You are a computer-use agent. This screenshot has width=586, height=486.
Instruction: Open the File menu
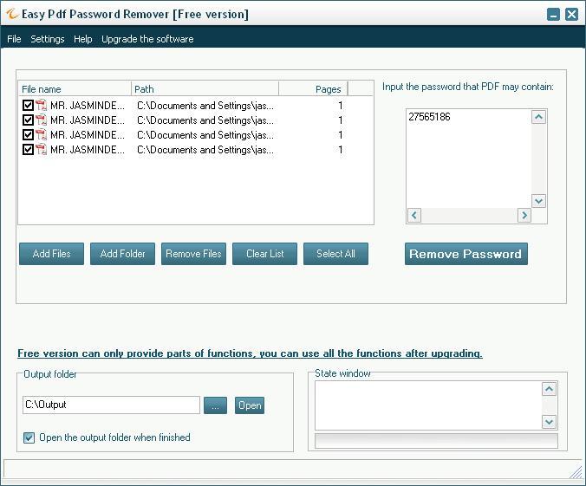[x=14, y=39]
